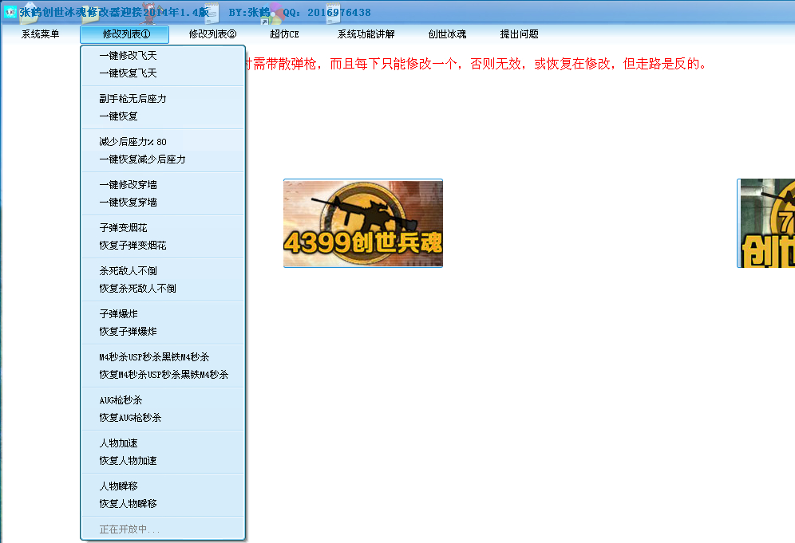Open the 系统菜单 menu
795x543 pixels.
pos(41,34)
